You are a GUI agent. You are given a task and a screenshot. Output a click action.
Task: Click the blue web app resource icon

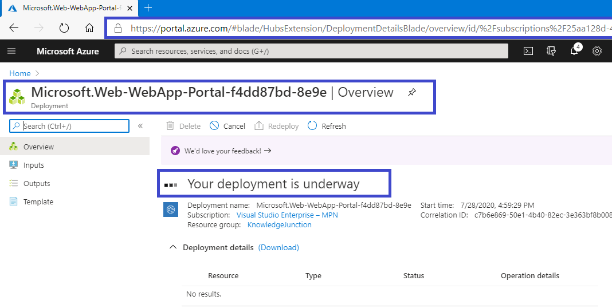[x=171, y=210]
